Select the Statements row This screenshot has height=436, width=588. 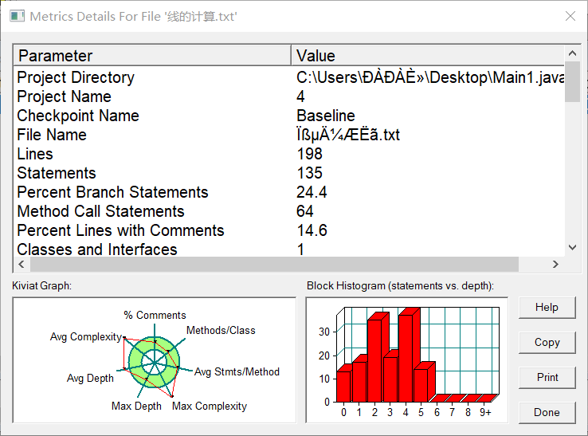coord(289,173)
